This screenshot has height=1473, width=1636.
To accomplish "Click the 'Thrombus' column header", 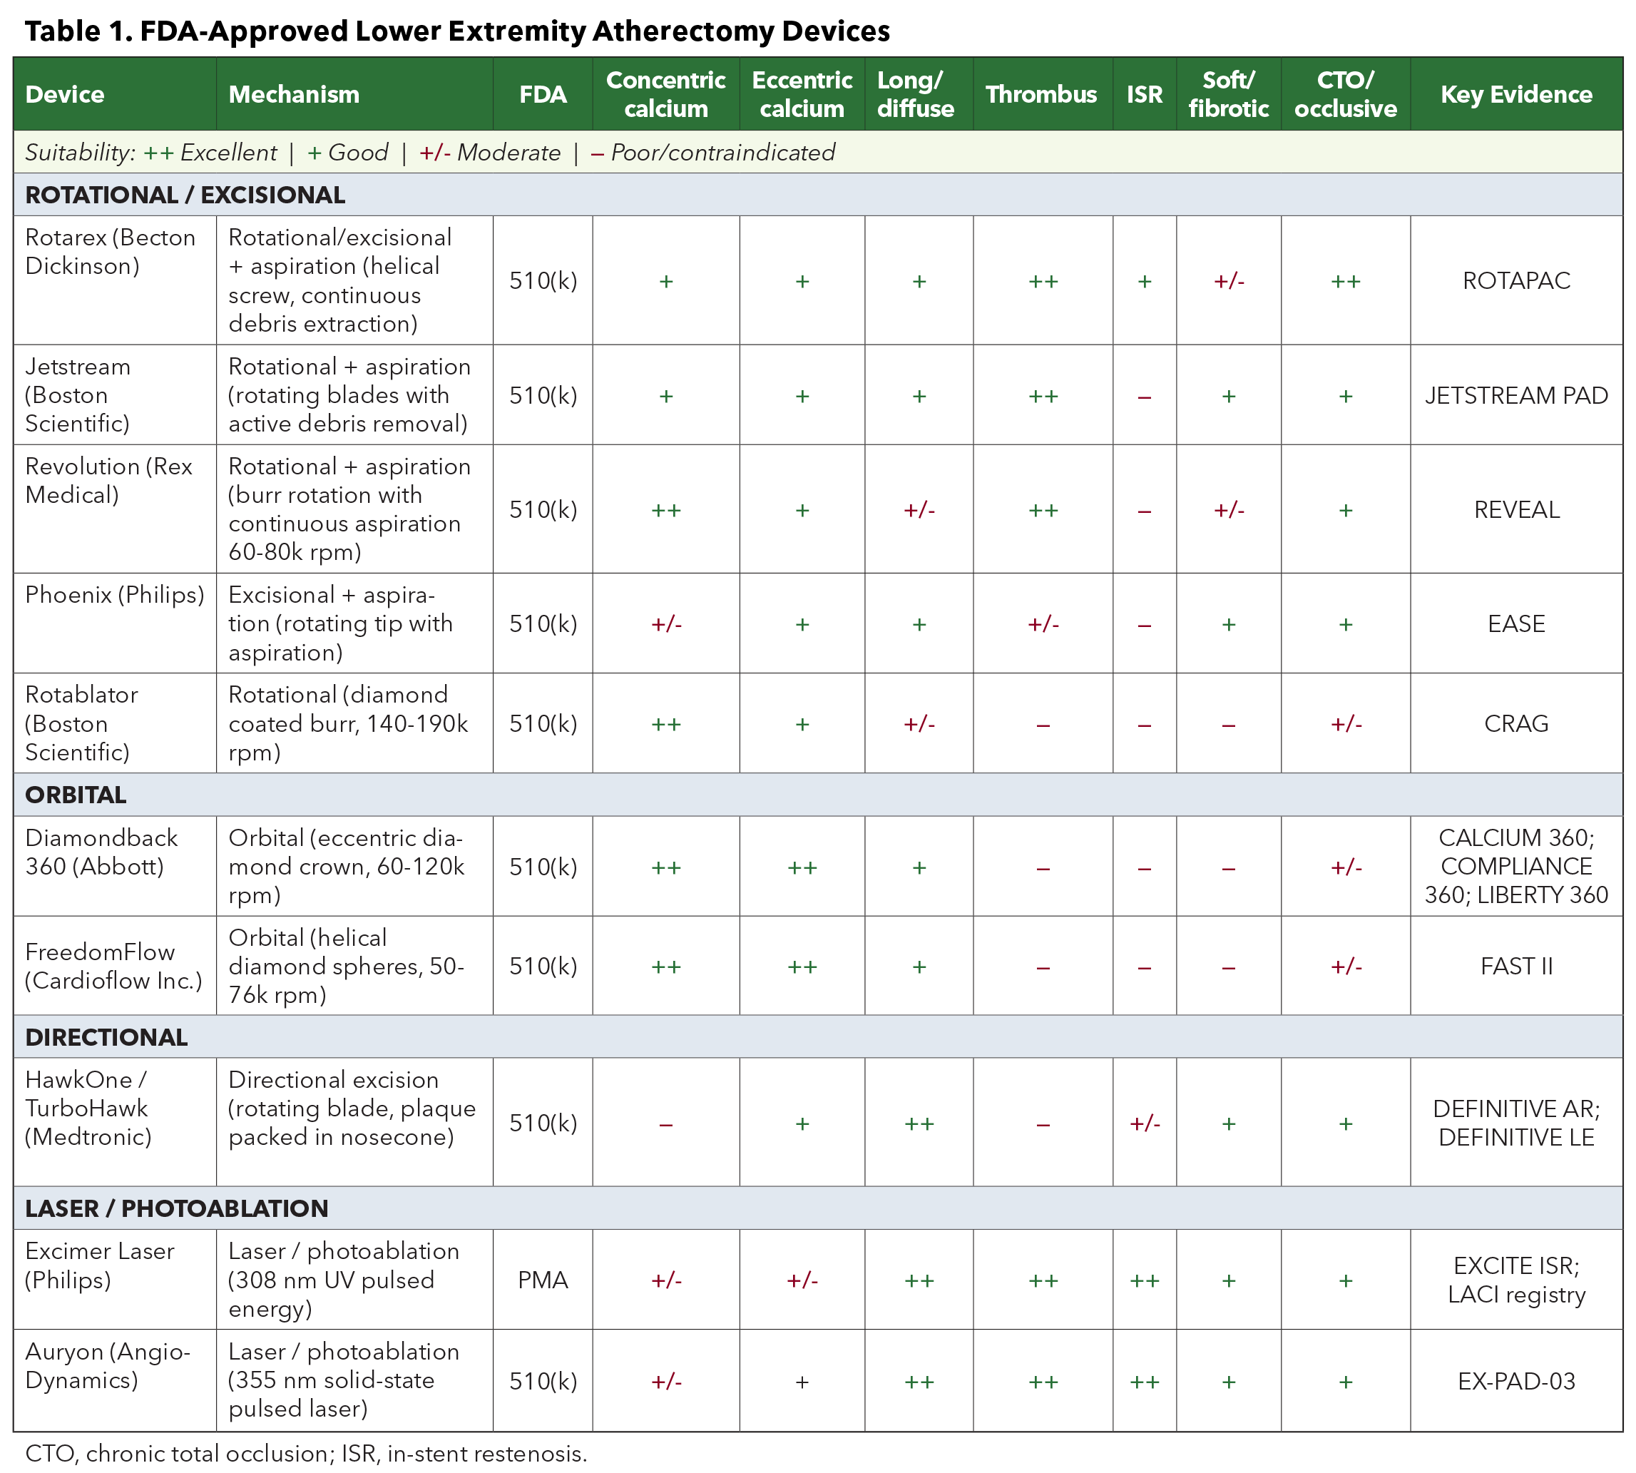I will point(1041,94).
